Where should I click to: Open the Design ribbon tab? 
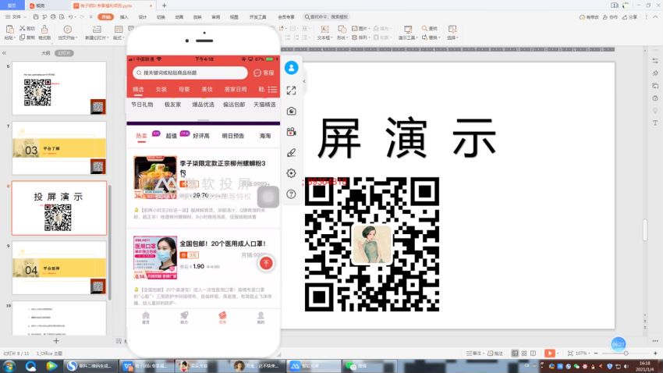coord(143,17)
